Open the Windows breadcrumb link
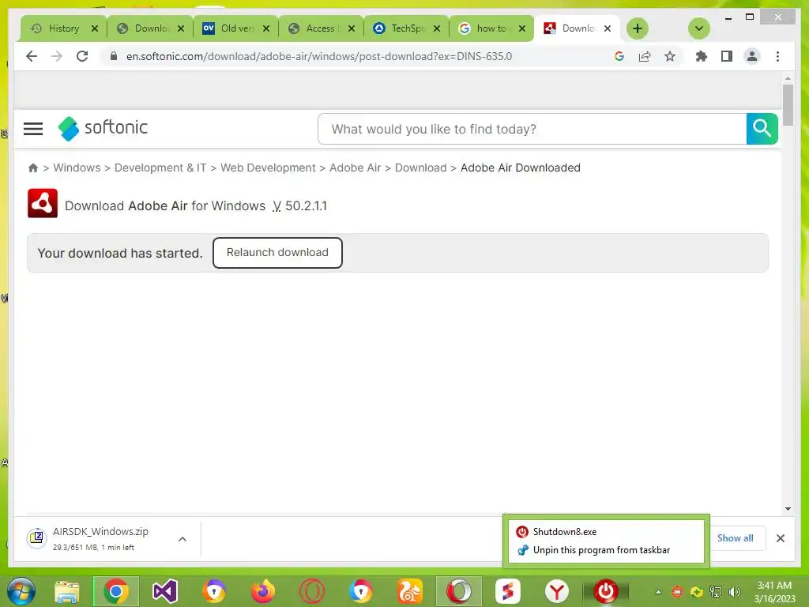 click(x=77, y=168)
